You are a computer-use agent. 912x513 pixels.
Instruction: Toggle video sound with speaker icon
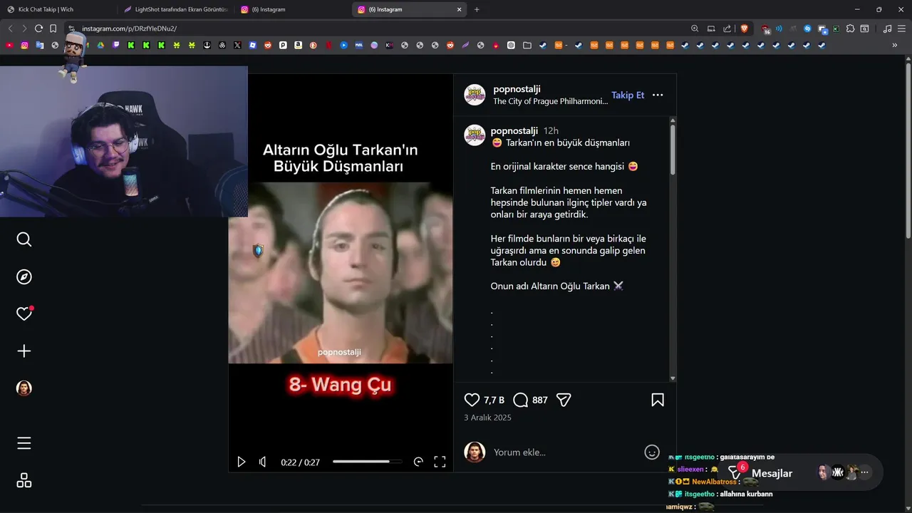(262, 462)
